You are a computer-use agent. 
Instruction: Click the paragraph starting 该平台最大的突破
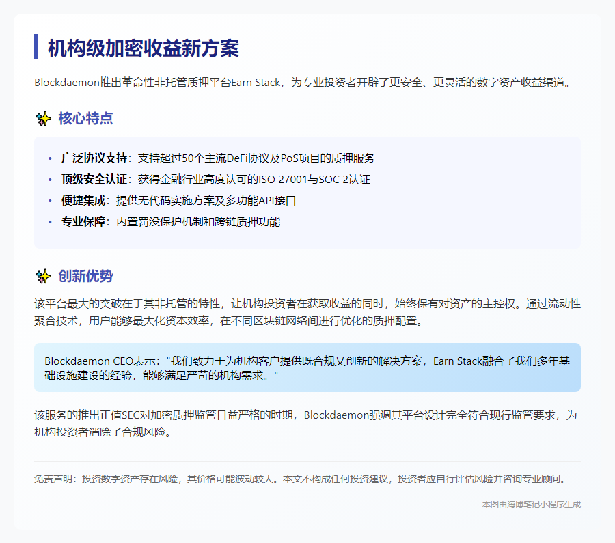[x=307, y=312]
